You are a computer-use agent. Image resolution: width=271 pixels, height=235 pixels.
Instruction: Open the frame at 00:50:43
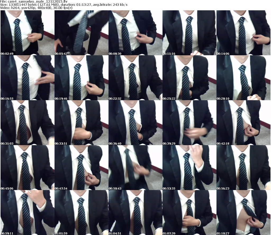click(135, 168)
